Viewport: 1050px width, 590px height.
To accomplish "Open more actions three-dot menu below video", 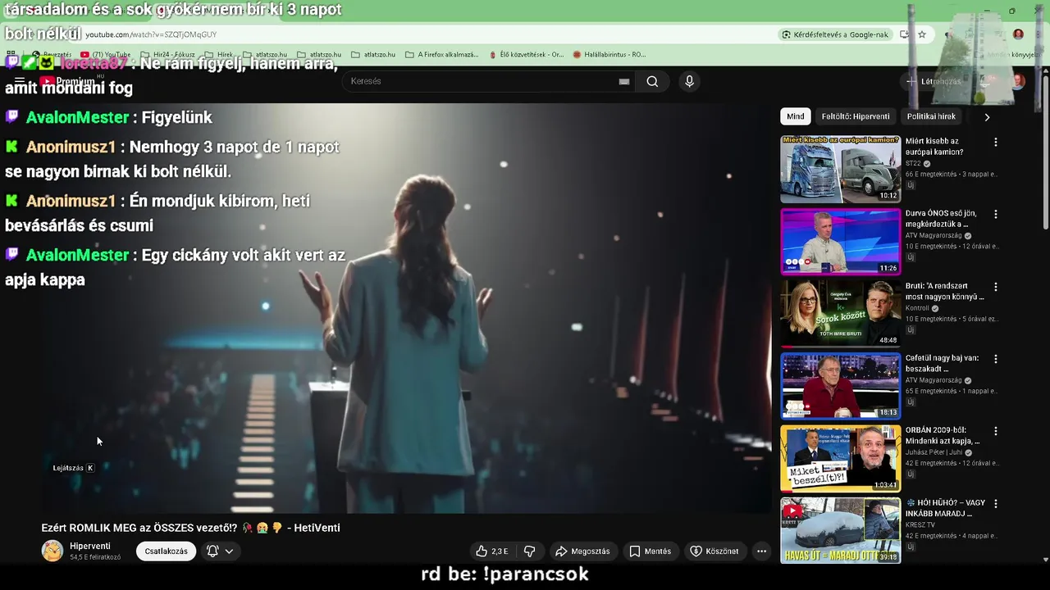I will click(x=761, y=551).
